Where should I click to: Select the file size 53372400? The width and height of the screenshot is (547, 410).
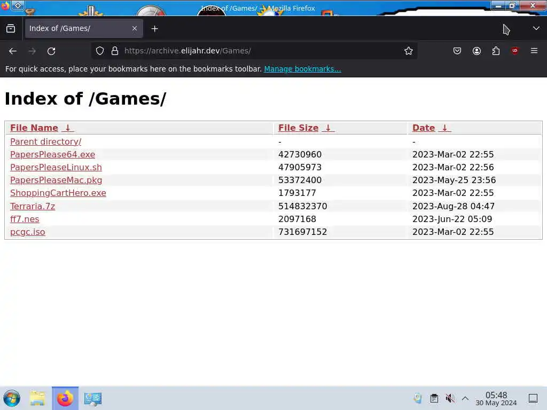(300, 180)
